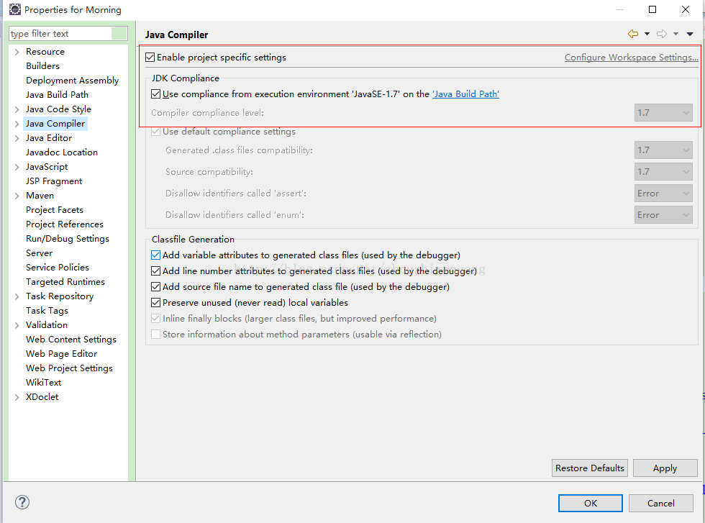
Task: Expand the Validation node
Action: click(17, 325)
